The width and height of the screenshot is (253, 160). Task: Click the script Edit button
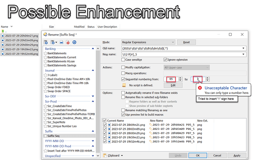(173, 85)
